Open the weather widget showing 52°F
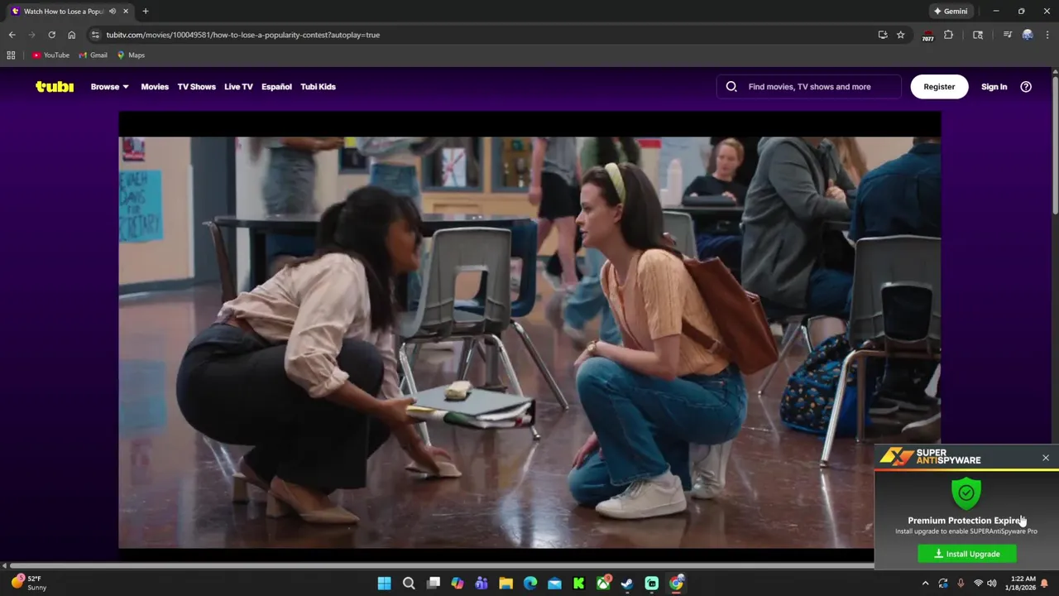This screenshot has height=596, width=1059. [30, 583]
